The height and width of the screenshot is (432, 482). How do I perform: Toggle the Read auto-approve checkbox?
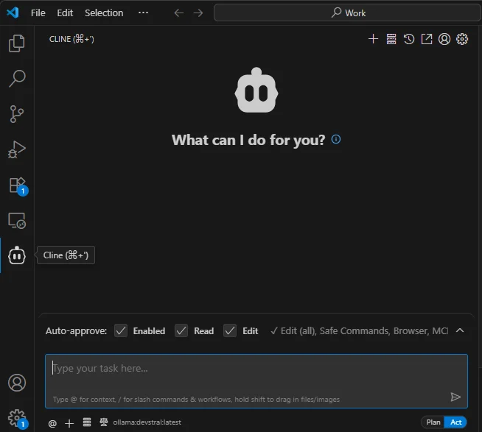(x=181, y=330)
